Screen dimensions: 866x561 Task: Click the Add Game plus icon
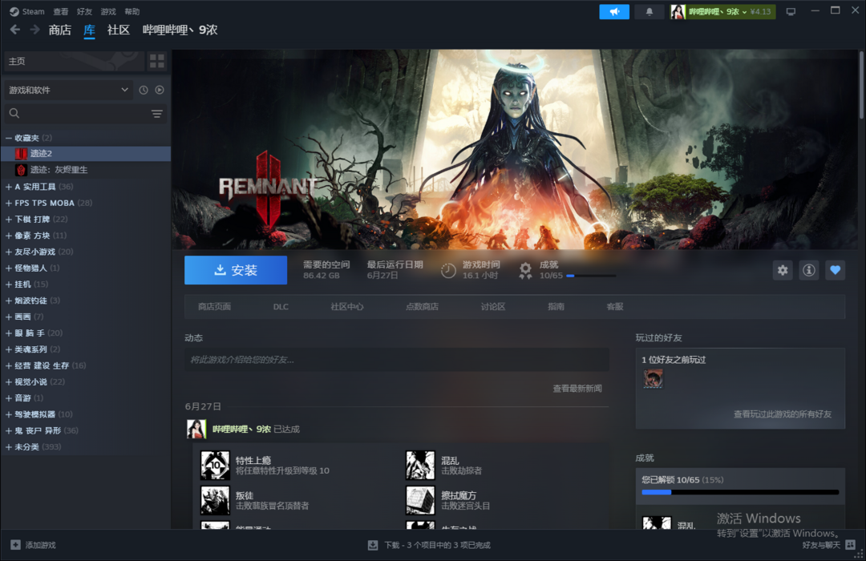[15, 545]
